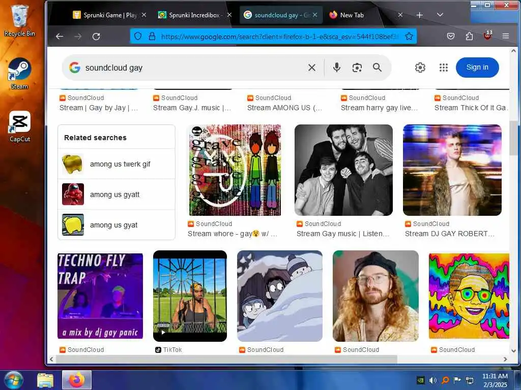Select the CapCut desktop shortcut
The width and height of the screenshot is (521, 390).
pos(20,126)
